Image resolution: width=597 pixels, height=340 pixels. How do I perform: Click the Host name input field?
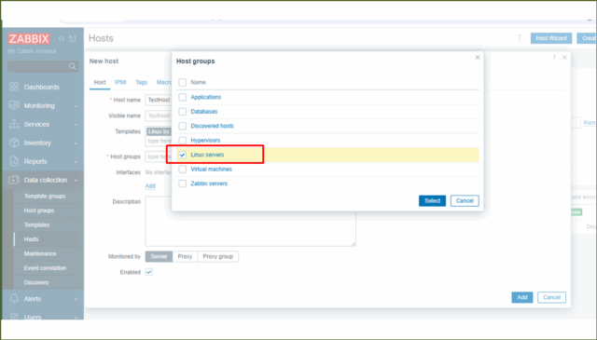(159, 100)
